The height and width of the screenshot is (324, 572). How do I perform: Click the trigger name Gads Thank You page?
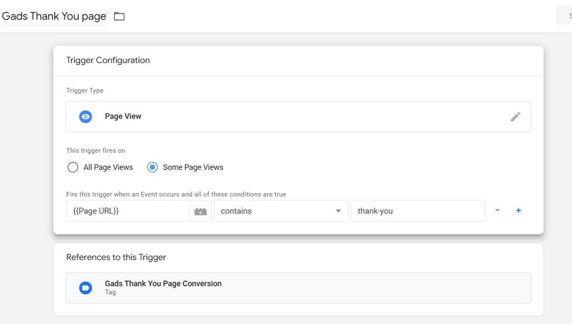(x=53, y=16)
